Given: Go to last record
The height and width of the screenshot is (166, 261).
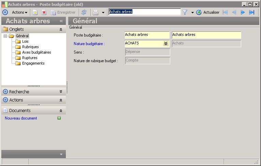Looking at the screenshot, I should 252,12.
